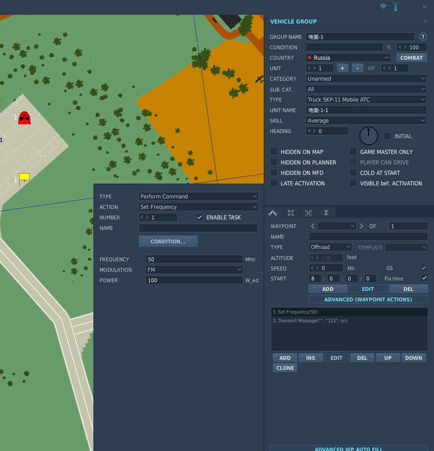Image resolution: width=434 pixels, height=451 pixels.
Task: Click the Wi-Fi signal icon in title bar
Action: 383,7
